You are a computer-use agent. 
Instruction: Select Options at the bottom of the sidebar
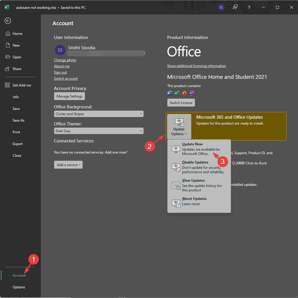(19, 287)
